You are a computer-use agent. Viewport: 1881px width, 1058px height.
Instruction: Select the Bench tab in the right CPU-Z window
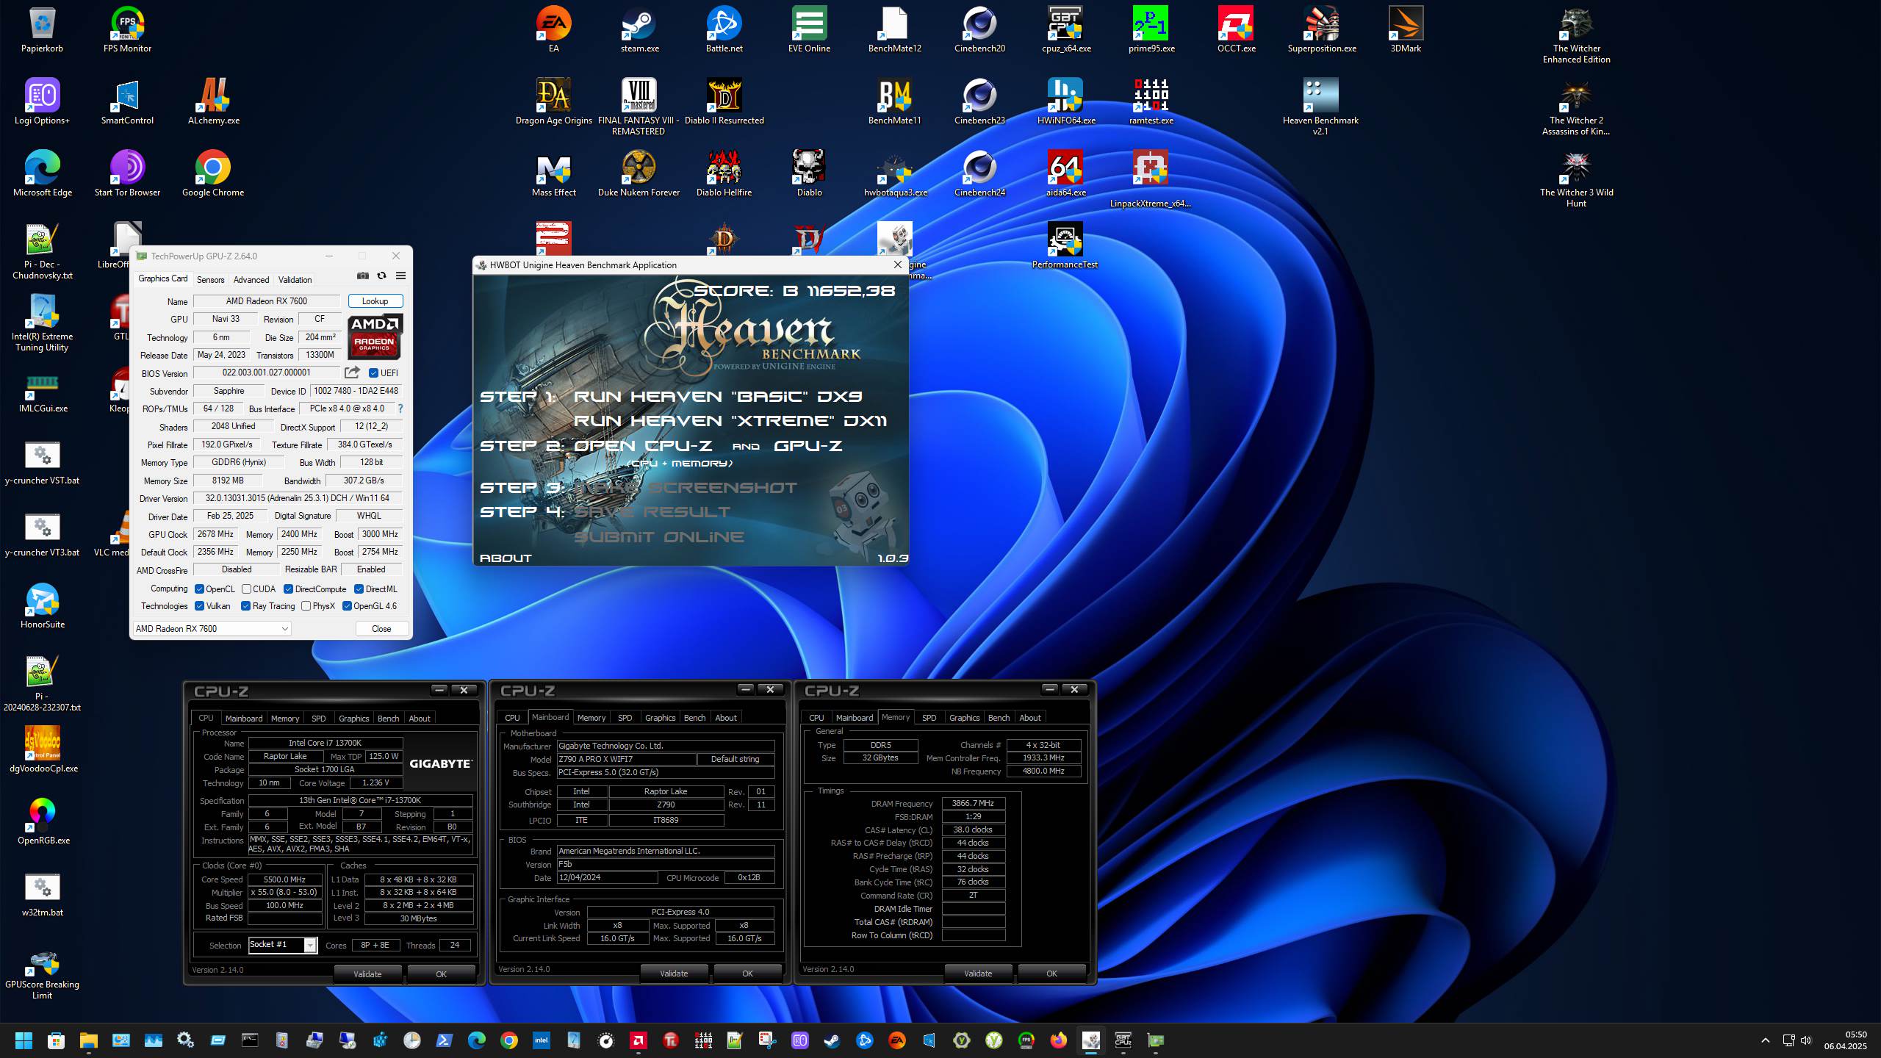(x=999, y=718)
